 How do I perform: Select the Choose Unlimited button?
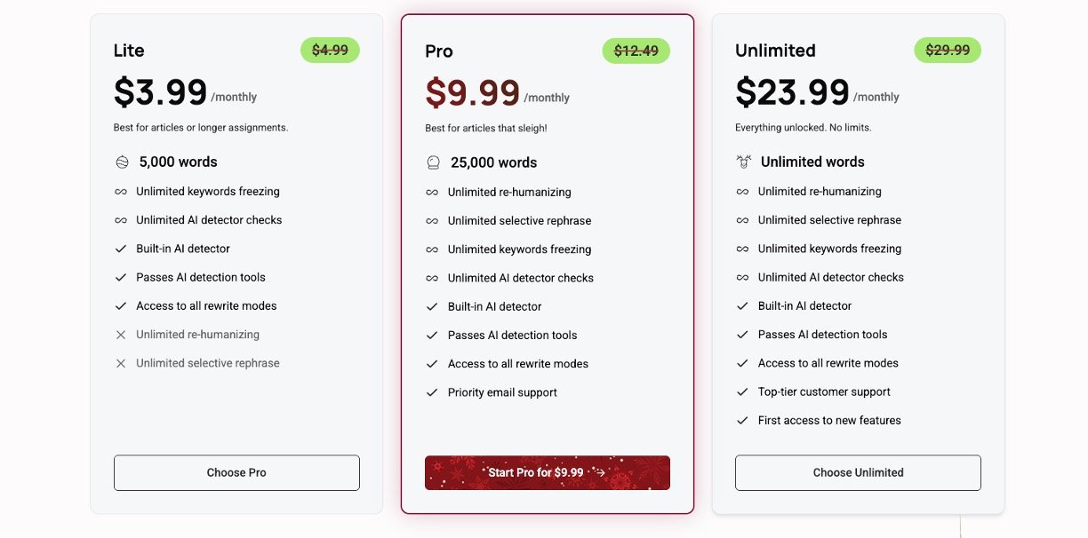[858, 473]
